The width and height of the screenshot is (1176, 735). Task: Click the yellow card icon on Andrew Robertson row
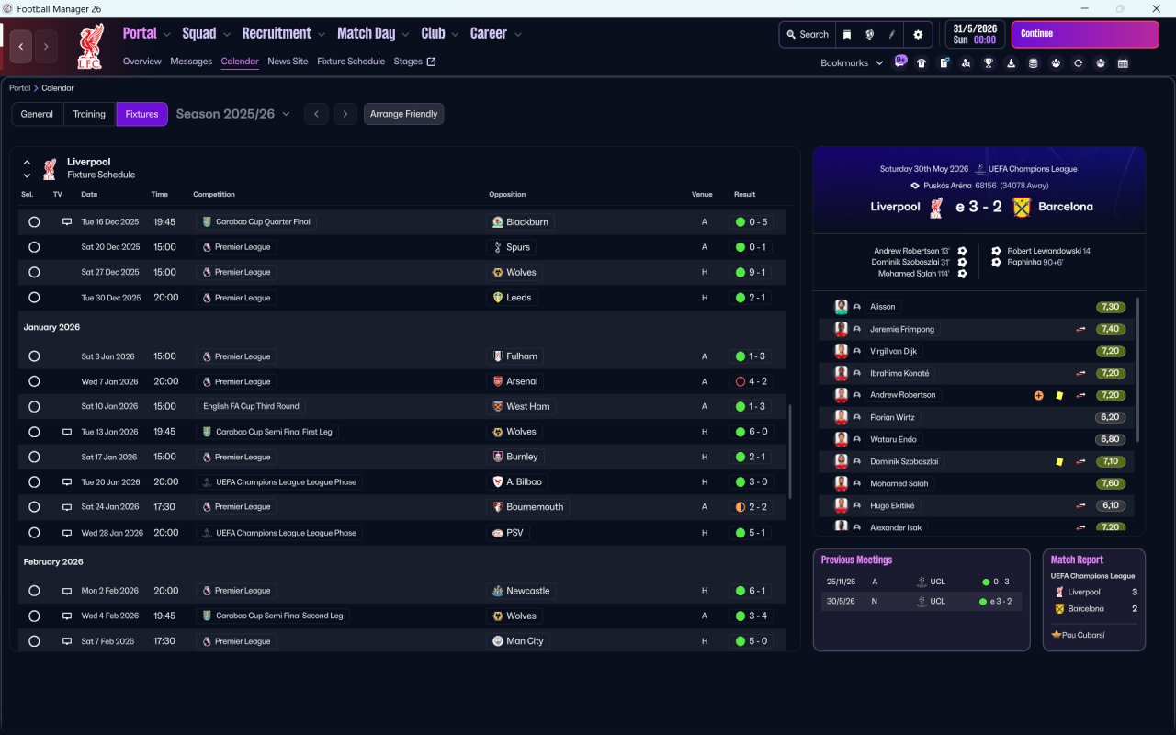tap(1059, 395)
